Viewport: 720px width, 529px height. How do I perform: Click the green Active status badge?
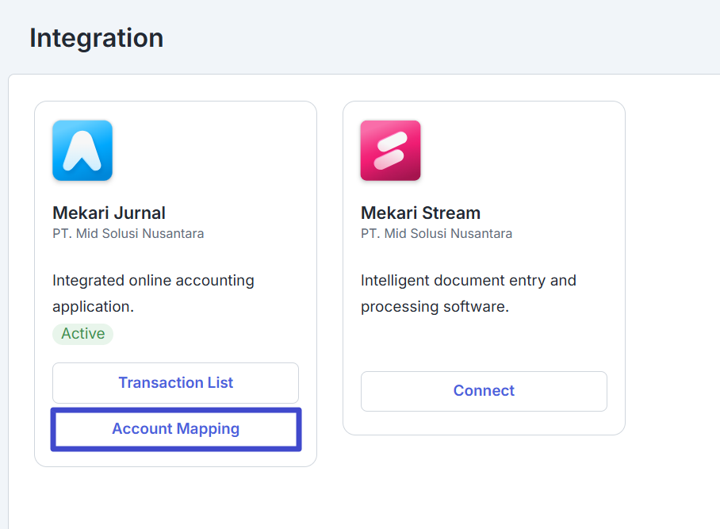82,334
